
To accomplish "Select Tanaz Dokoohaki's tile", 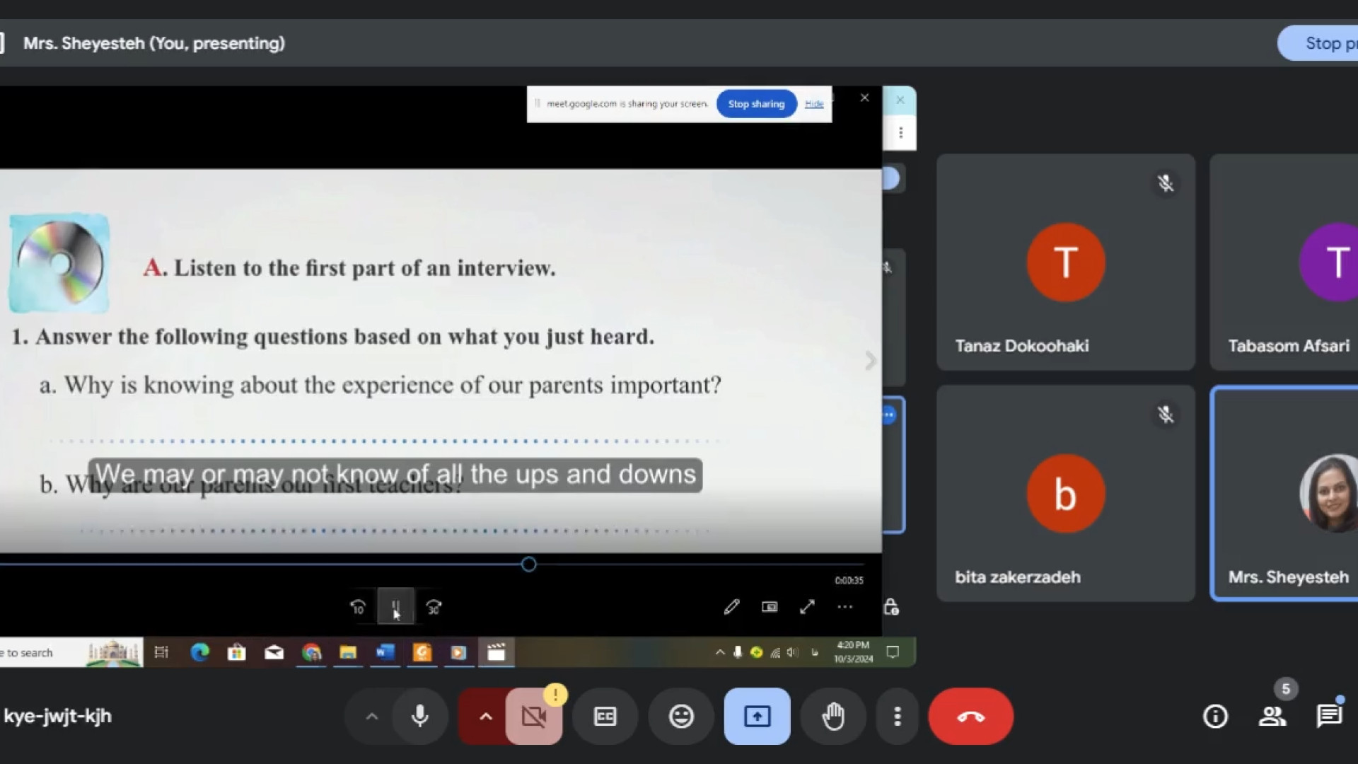I will (x=1066, y=262).
